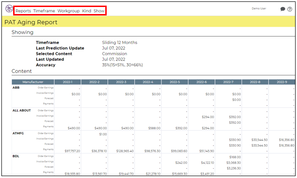Click the Commission selected content value

click(115, 53)
